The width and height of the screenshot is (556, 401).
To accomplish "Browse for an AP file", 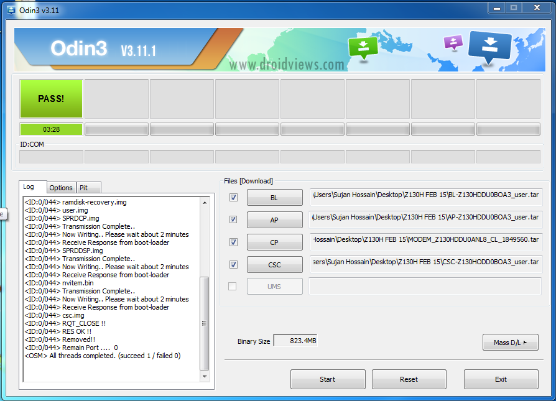I will point(274,220).
